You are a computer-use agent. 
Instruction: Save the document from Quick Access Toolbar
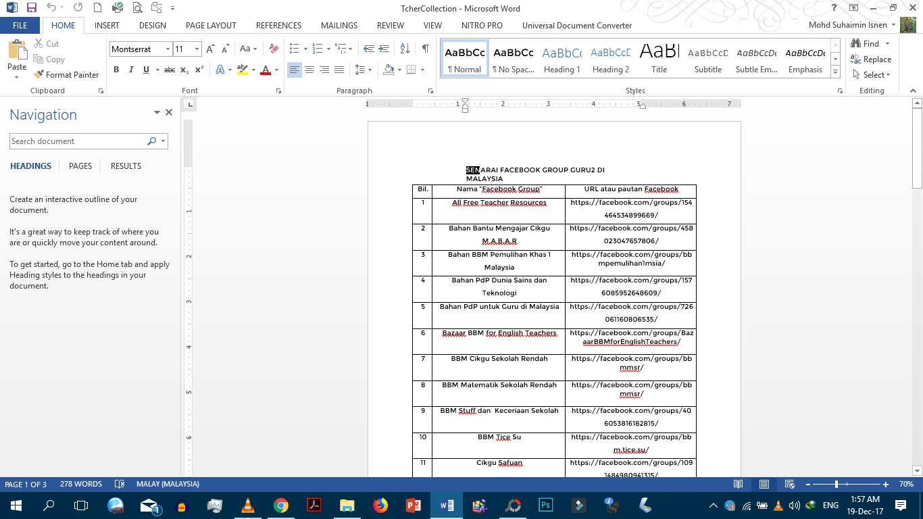click(31, 8)
